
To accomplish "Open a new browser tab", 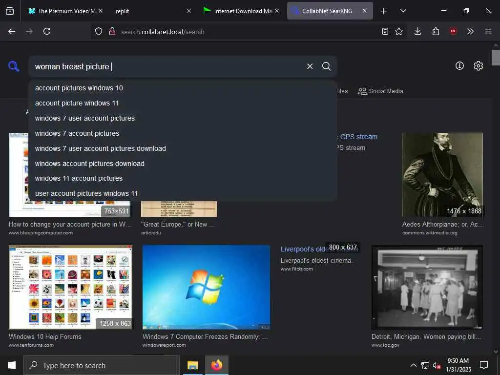I will [x=383, y=11].
